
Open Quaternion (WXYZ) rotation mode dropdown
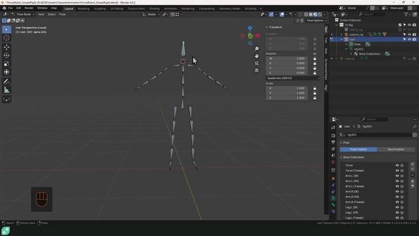tap(293, 78)
